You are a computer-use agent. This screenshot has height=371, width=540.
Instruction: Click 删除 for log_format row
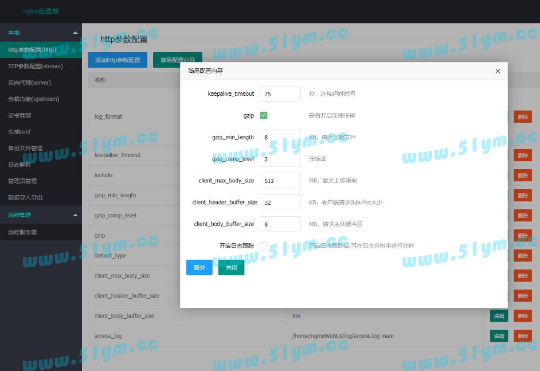(x=523, y=117)
